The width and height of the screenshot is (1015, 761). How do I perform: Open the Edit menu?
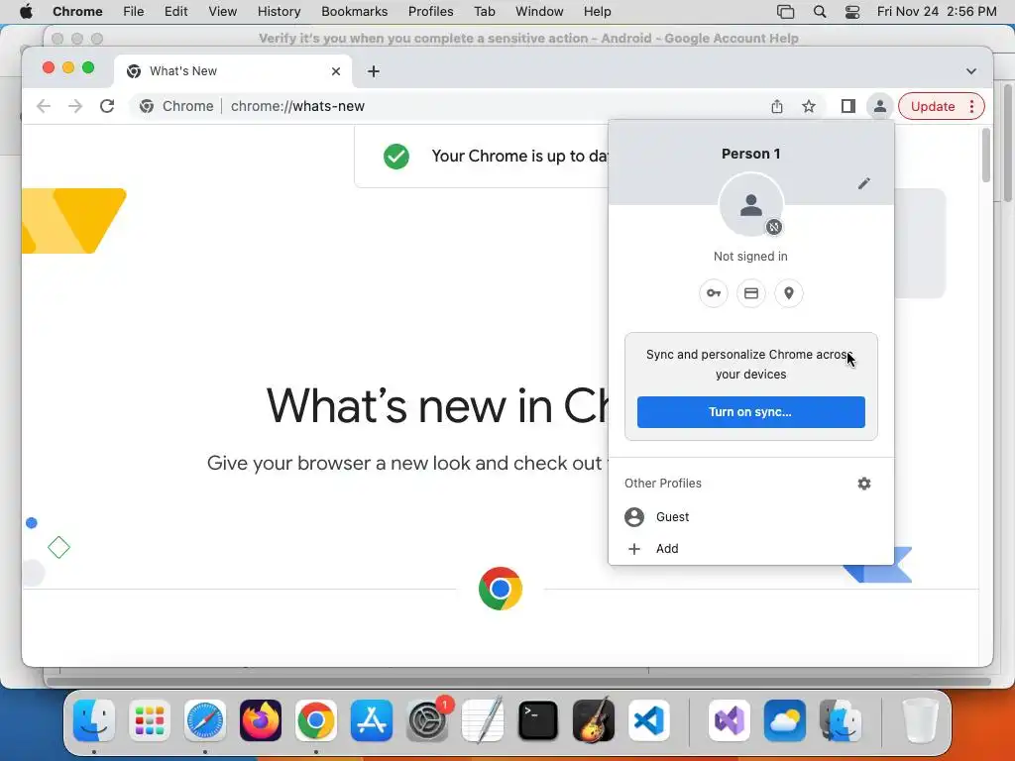coord(175,12)
